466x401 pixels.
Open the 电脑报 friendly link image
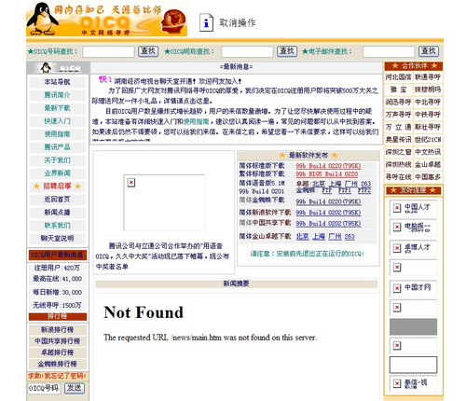tap(413, 228)
